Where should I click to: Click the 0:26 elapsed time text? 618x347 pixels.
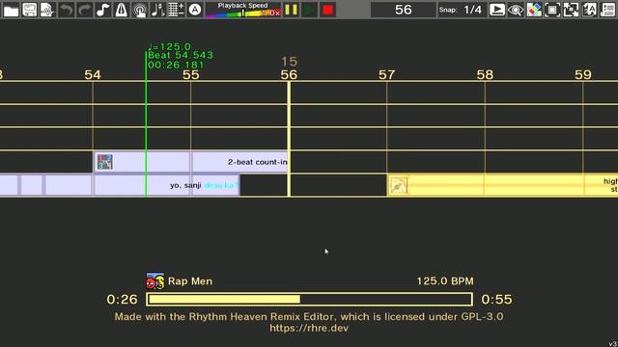(x=123, y=300)
